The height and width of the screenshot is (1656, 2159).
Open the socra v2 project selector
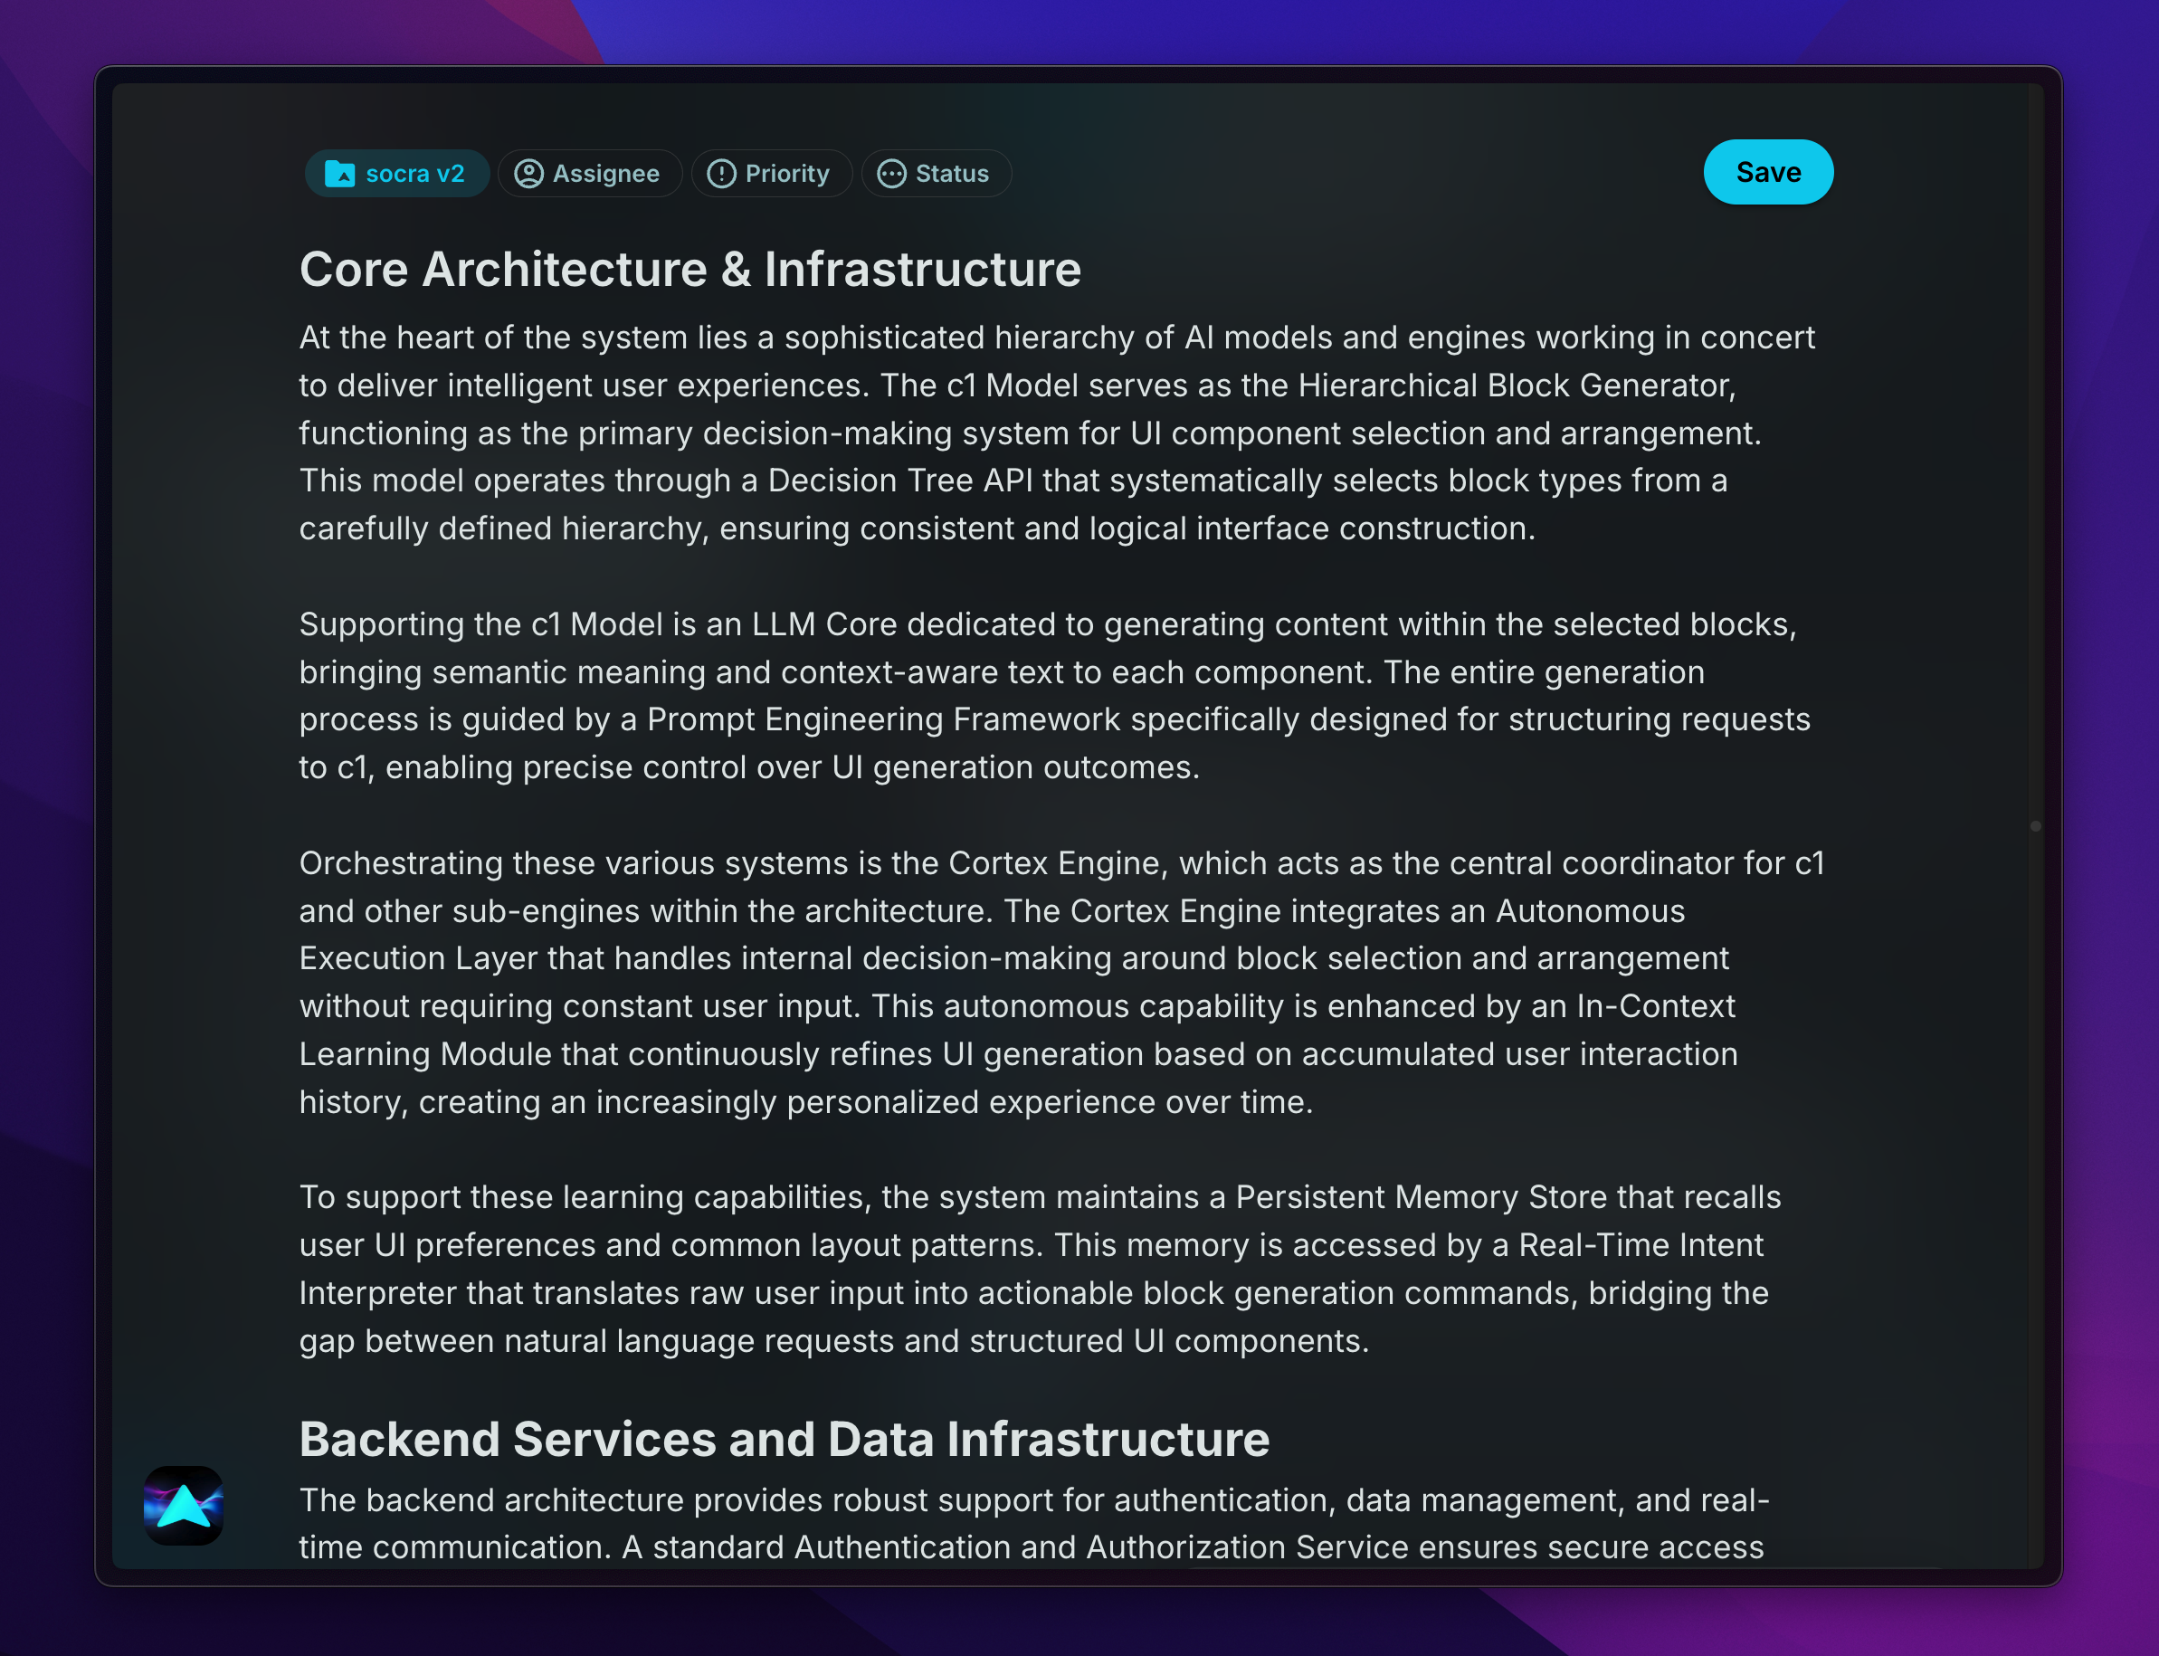click(414, 174)
